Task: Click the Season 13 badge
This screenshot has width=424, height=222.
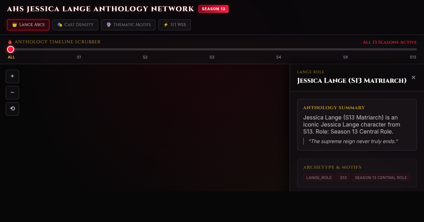Action: pos(213,9)
